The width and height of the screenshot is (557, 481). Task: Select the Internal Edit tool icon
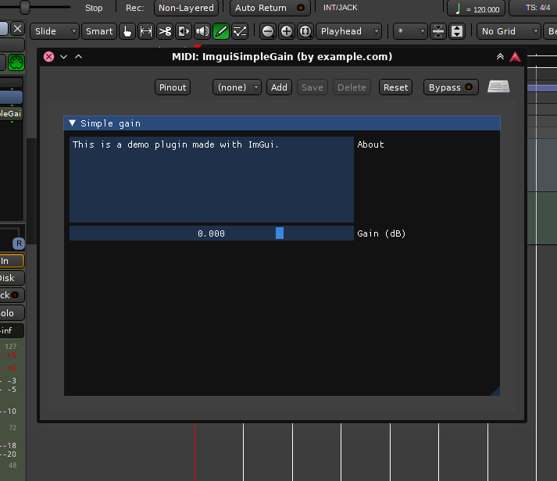point(240,31)
